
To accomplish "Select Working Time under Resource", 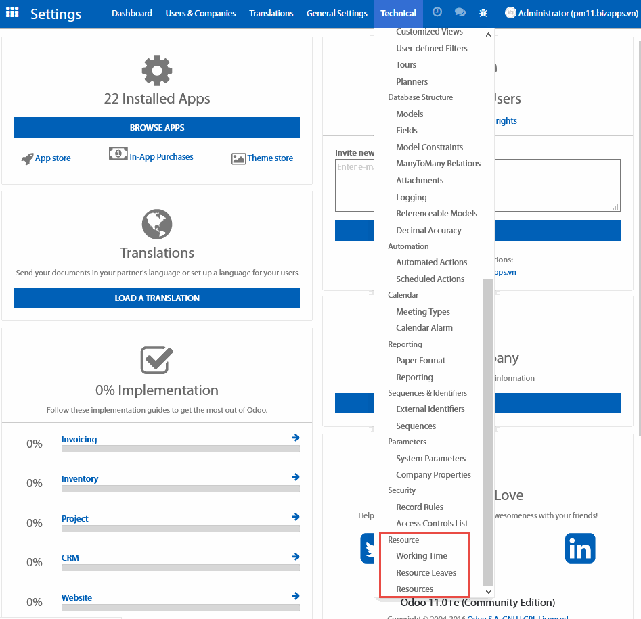I will (x=421, y=555).
